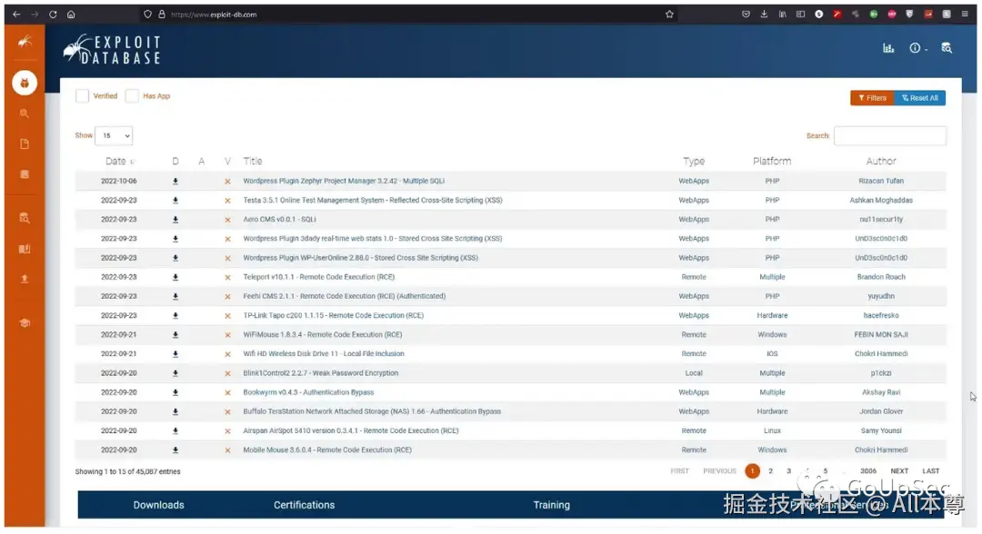Focus the table Search input field
Image resolution: width=982 pixels, height=534 pixels.
[890, 135]
